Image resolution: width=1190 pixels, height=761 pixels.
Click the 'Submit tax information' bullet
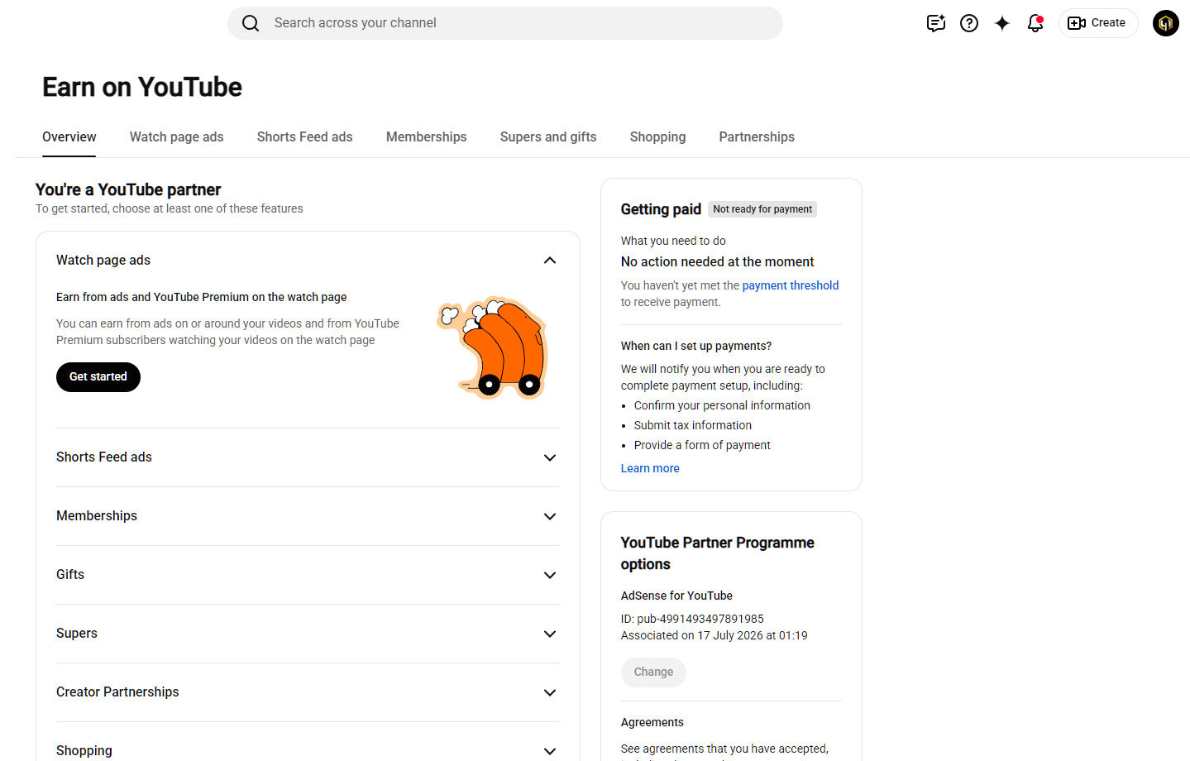click(x=693, y=425)
